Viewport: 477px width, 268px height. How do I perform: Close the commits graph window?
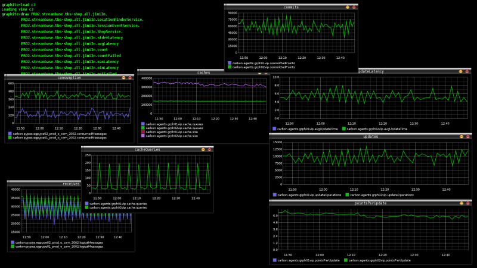tap(354, 7)
